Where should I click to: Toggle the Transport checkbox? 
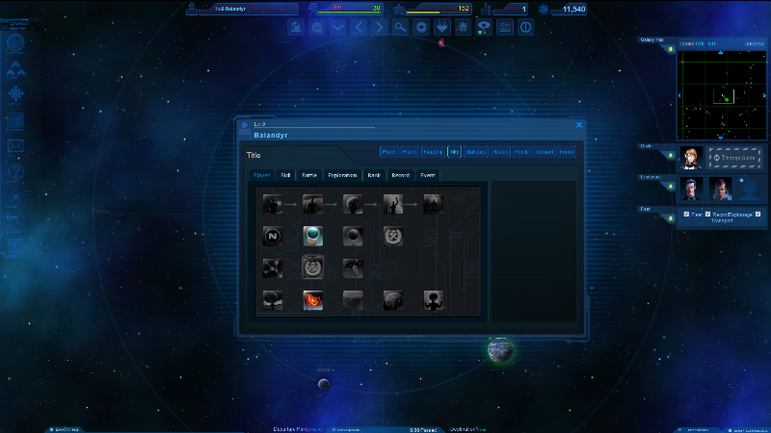758,214
